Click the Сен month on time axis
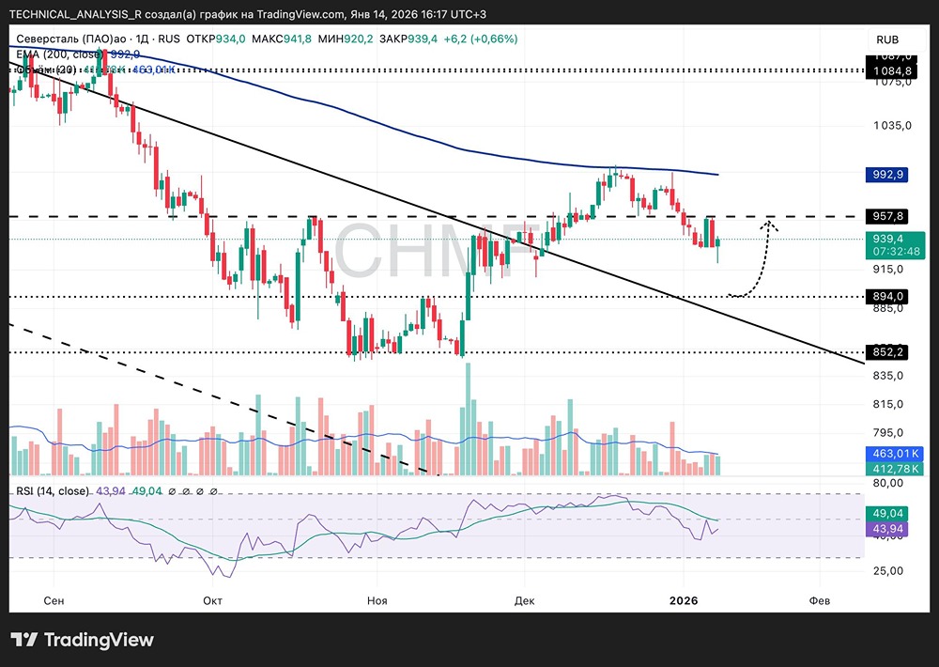The width and height of the screenshot is (939, 667). point(54,600)
